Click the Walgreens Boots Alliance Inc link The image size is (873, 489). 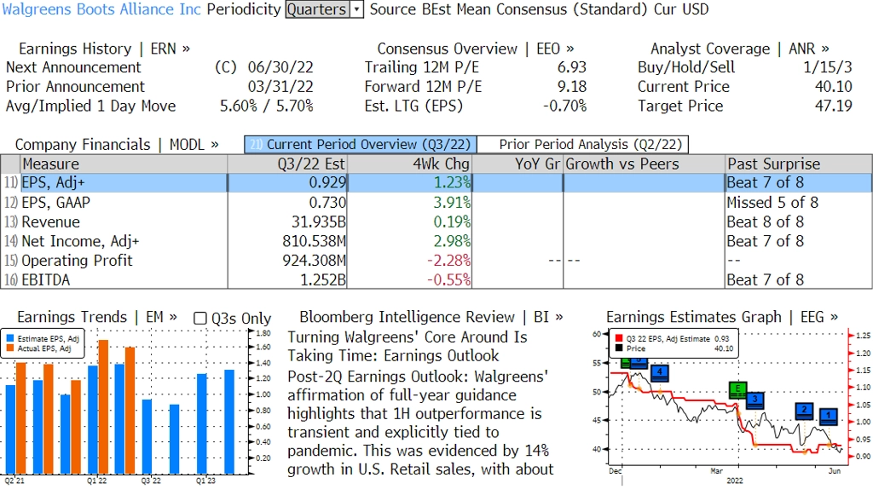[x=102, y=9]
